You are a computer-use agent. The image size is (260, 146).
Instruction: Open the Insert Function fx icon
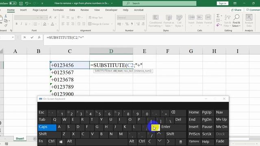coord(39,37)
